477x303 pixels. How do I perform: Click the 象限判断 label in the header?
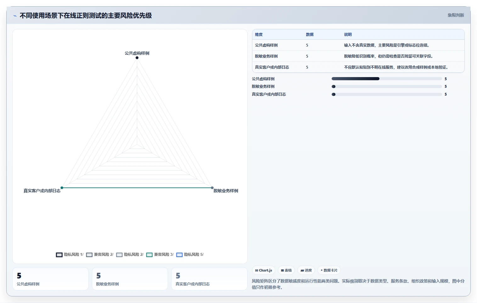click(456, 15)
